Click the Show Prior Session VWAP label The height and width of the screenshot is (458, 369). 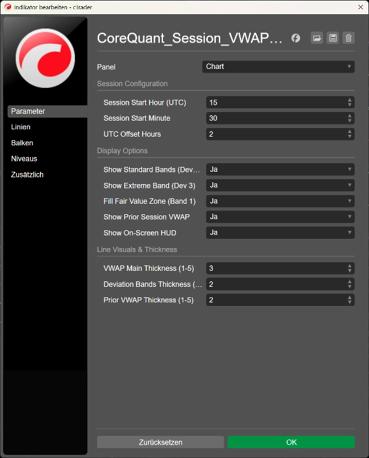tap(146, 217)
